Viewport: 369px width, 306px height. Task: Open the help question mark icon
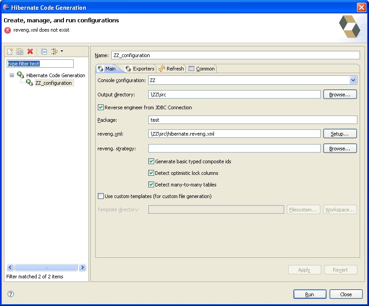[11, 294]
